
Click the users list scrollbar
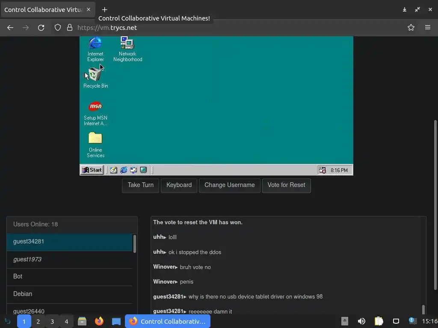click(x=135, y=244)
